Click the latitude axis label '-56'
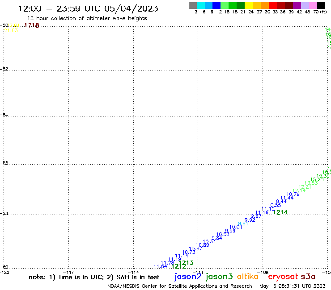Image resolution: width=331 pixels, height=290 pixels. [4, 163]
